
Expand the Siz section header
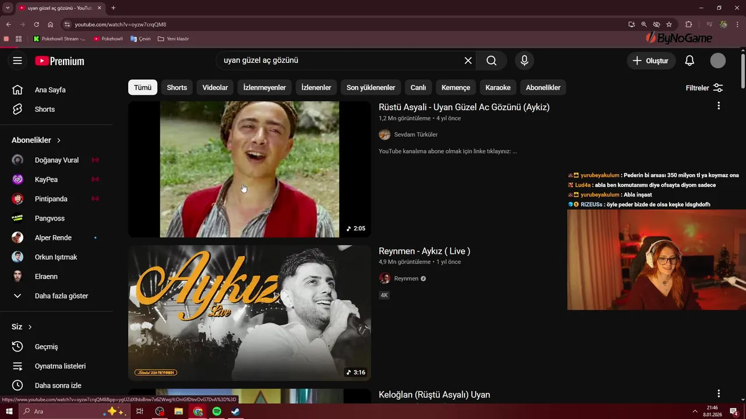pyautogui.click(x=22, y=327)
